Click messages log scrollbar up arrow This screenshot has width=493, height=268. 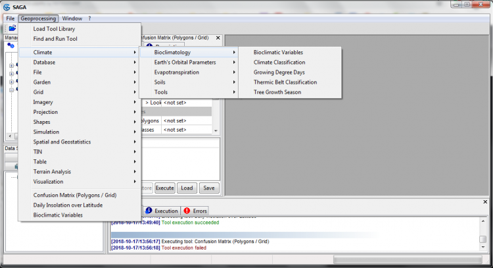(x=483, y=221)
